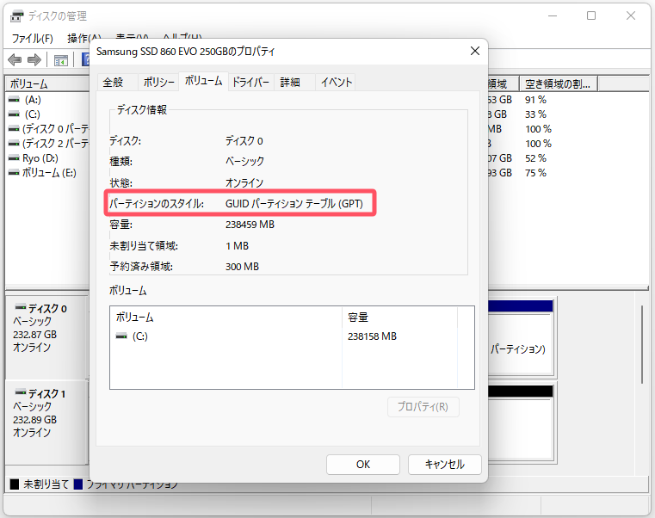Click the 空き領域の割 column header
The height and width of the screenshot is (518, 655).
click(559, 84)
